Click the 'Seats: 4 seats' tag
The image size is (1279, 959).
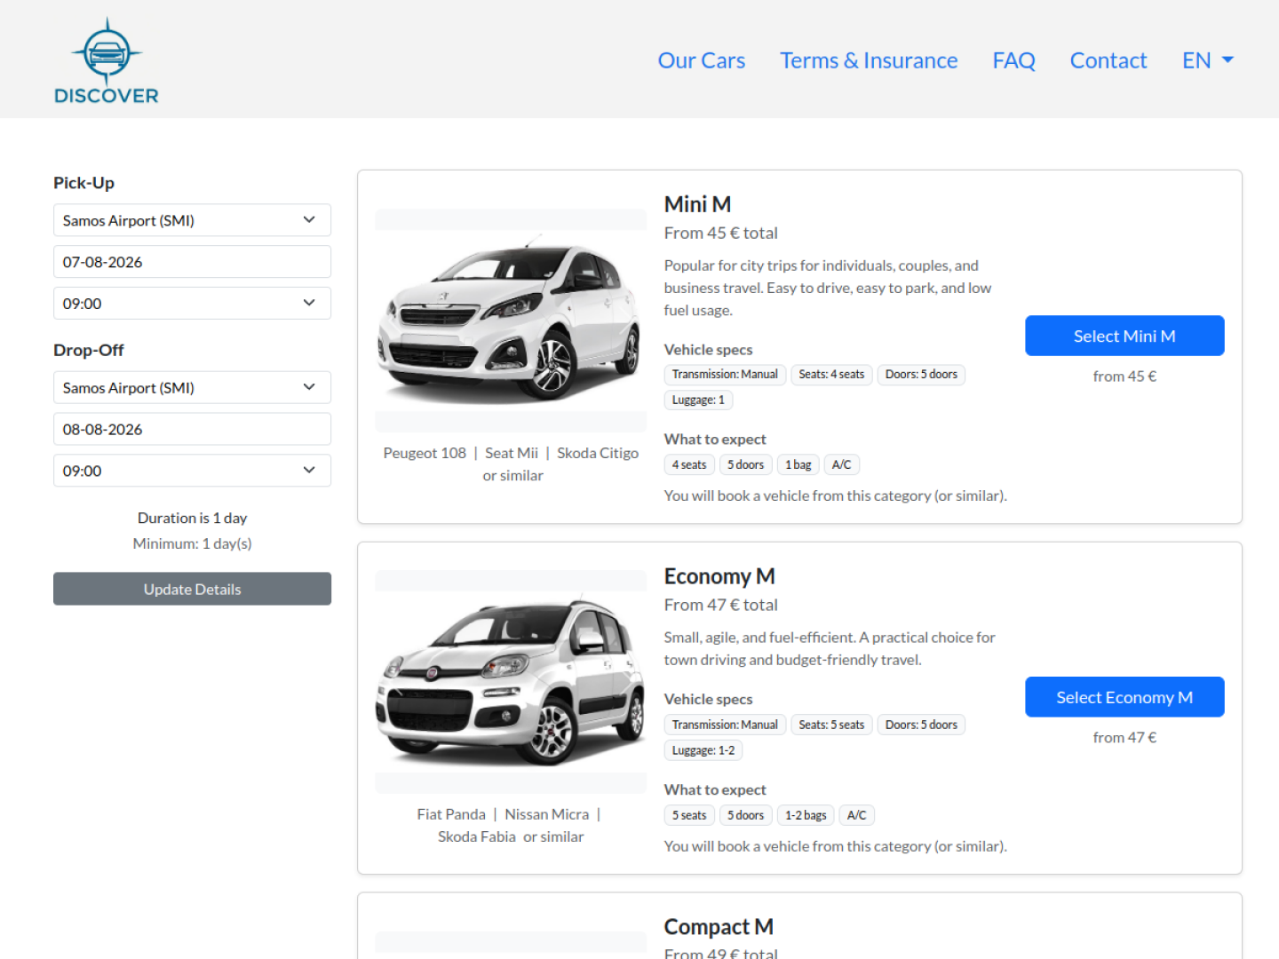831,375
